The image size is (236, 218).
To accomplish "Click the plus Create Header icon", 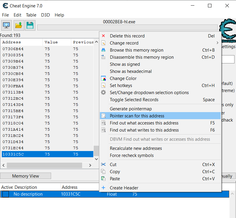I will point(103,188).
